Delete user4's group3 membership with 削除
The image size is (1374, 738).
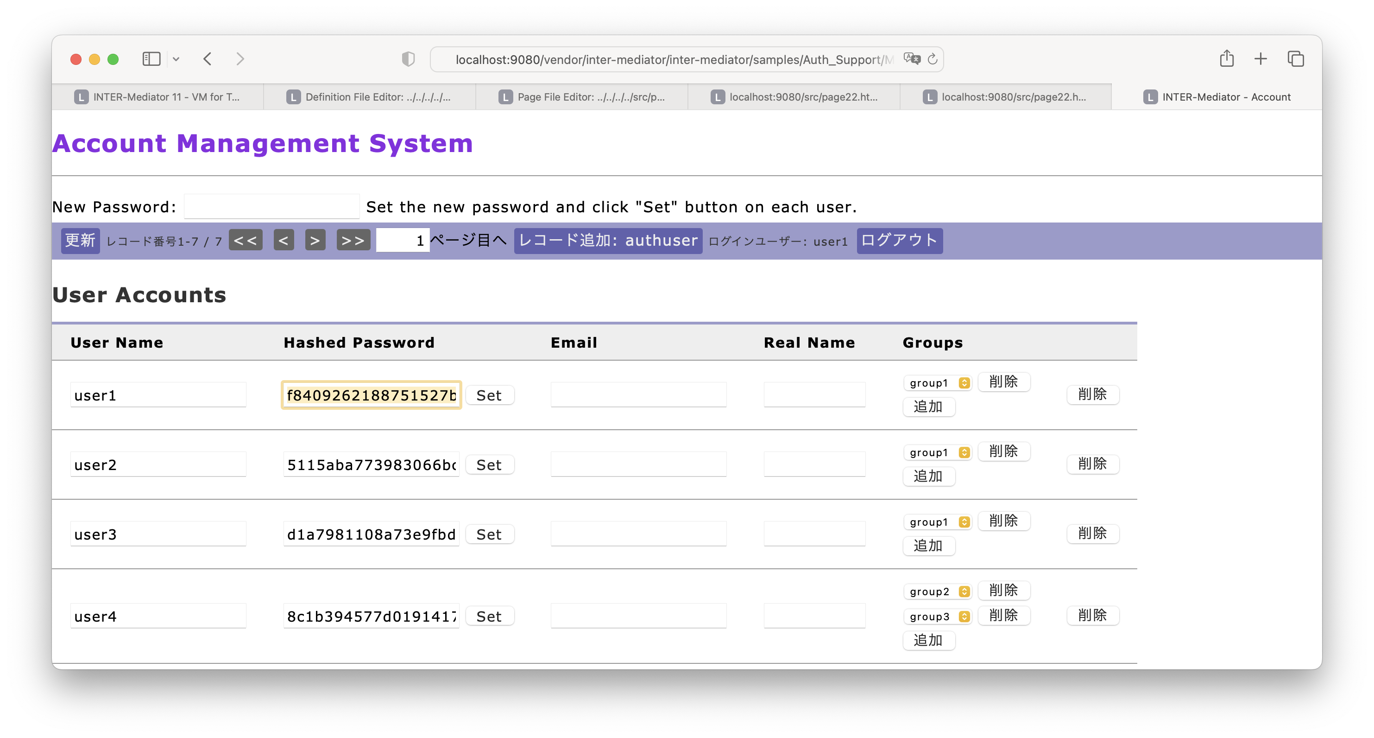pyautogui.click(x=1004, y=615)
